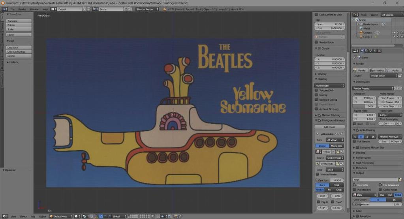This screenshot has height=219, width=404.
Task: Open the Help menu
Action: pos(45,9)
